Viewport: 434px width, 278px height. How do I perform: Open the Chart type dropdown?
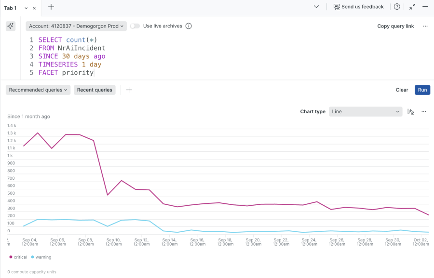coord(366,111)
